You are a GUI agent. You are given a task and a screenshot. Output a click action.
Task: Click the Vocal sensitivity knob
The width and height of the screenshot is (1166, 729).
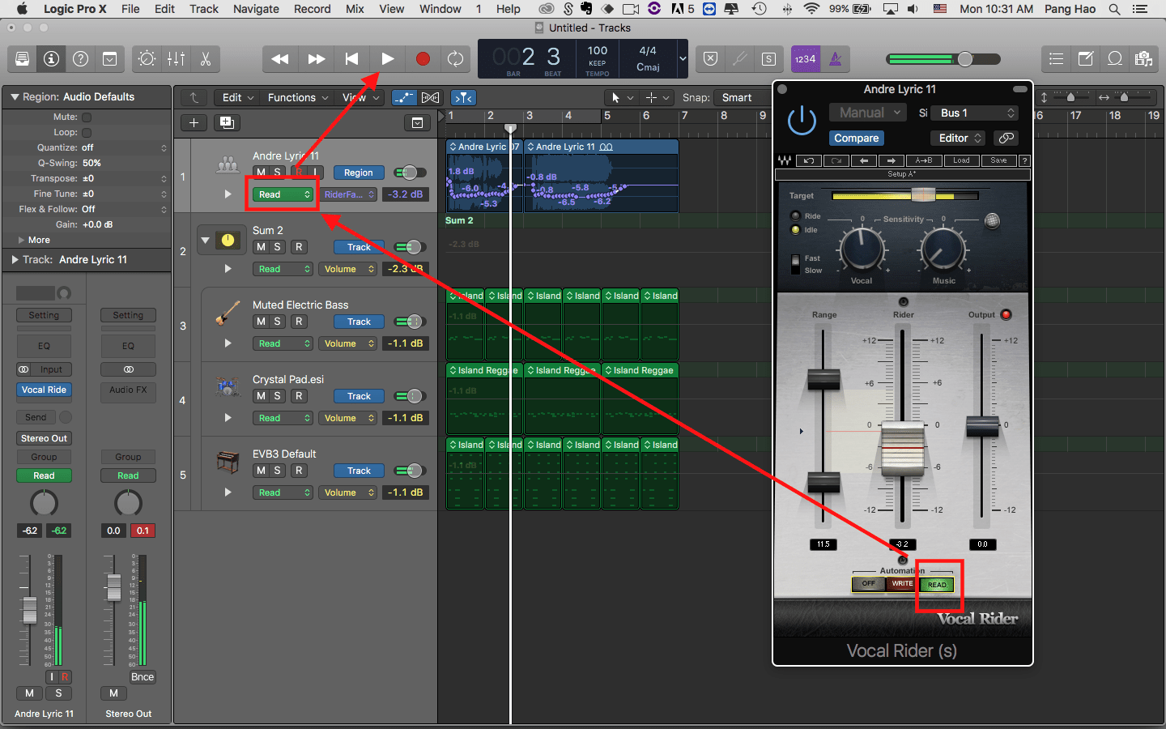[862, 249]
